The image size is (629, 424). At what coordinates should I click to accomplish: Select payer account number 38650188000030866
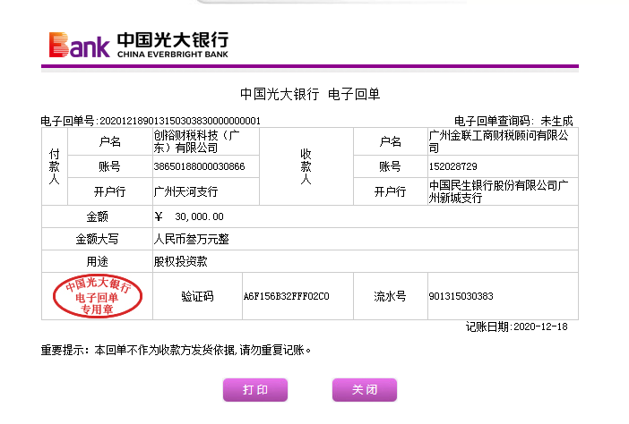coord(200,167)
